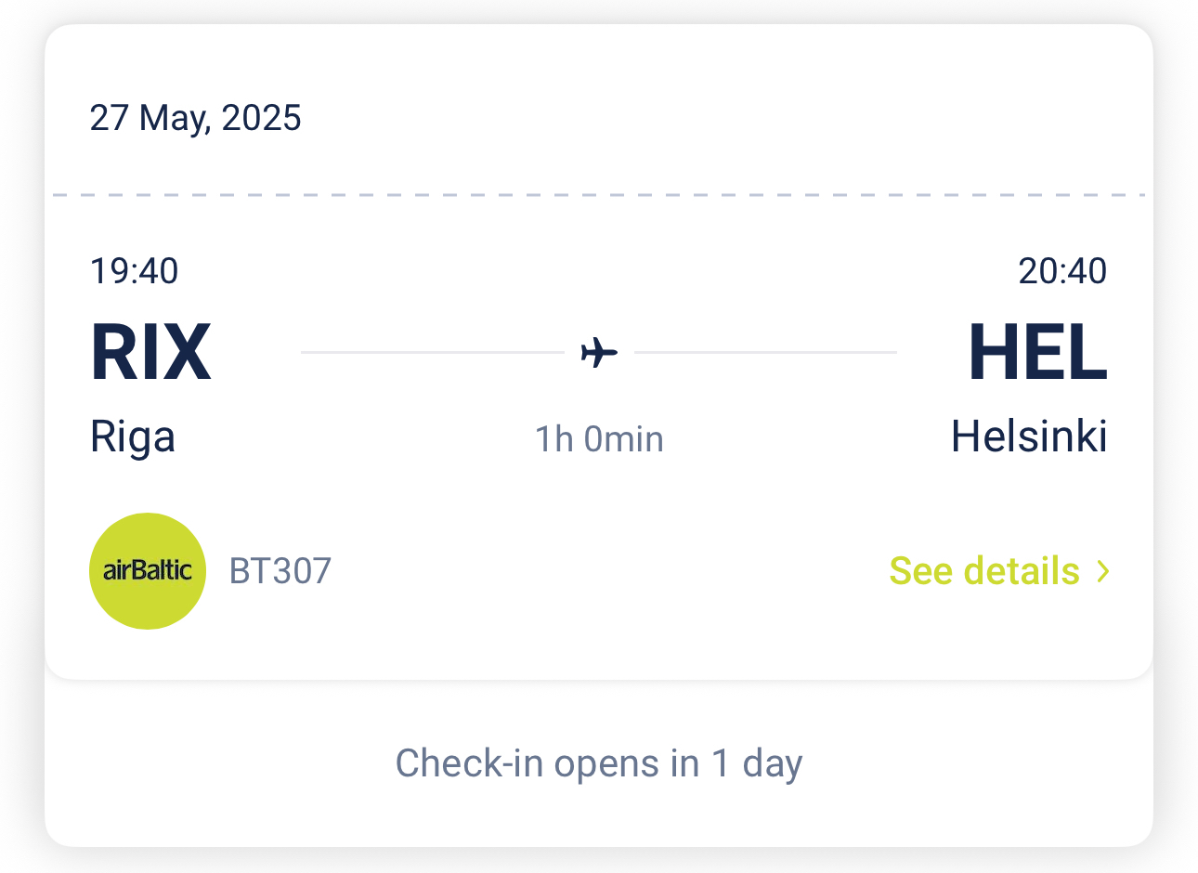Click the flight number BT307
Screen dimensions: 1198x873
(x=280, y=571)
